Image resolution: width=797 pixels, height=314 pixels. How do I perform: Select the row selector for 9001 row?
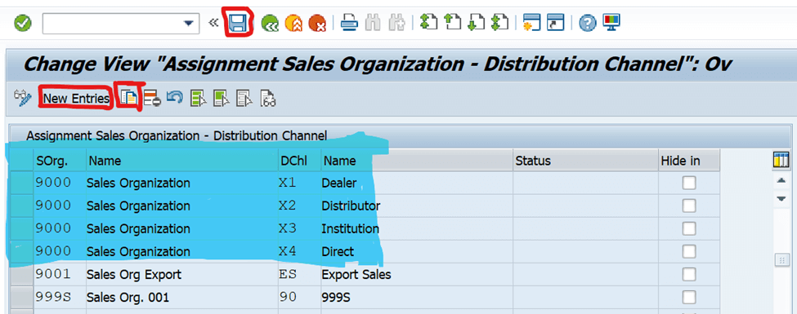[x=21, y=274]
